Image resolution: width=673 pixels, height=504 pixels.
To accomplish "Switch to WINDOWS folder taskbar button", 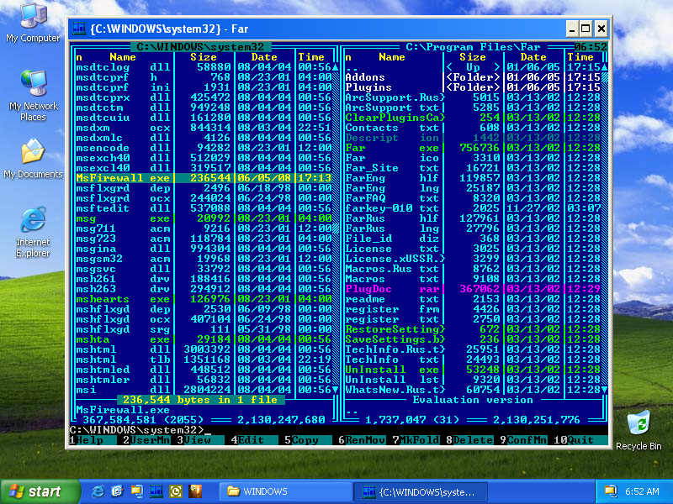I will tap(282, 491).
